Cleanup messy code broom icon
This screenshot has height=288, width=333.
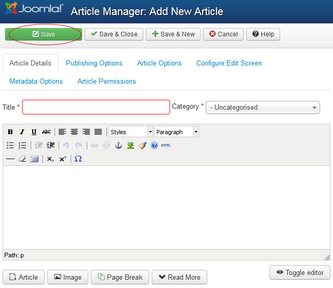pos(142,146)
